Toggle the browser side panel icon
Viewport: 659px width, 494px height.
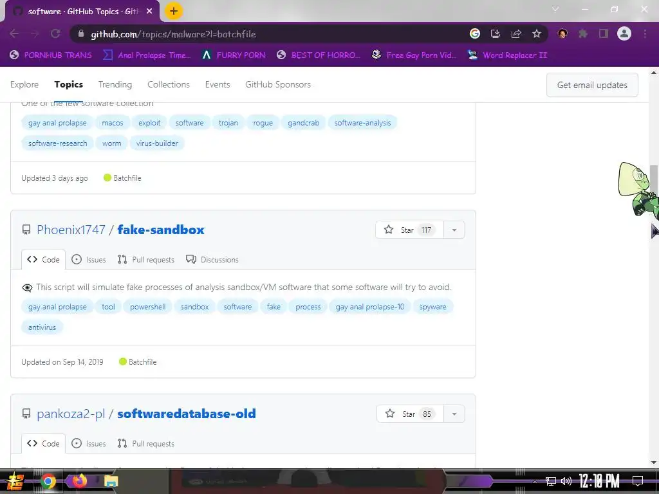[604, 33]
